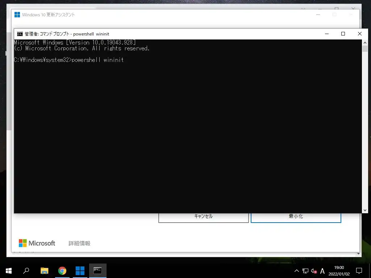Viewport: 371px width, 278px height.
Task: Click the Update Assistant scrollbar down arrow
Action: click(x=358, y=254)
